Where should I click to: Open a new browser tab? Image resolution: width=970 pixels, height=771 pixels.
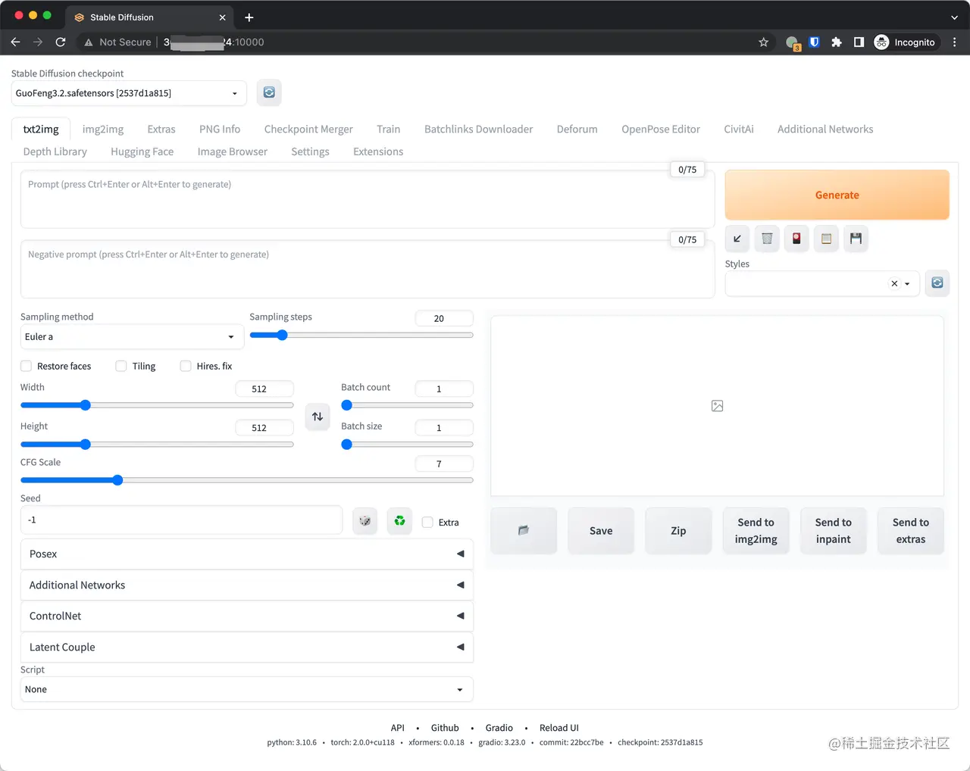249,17
